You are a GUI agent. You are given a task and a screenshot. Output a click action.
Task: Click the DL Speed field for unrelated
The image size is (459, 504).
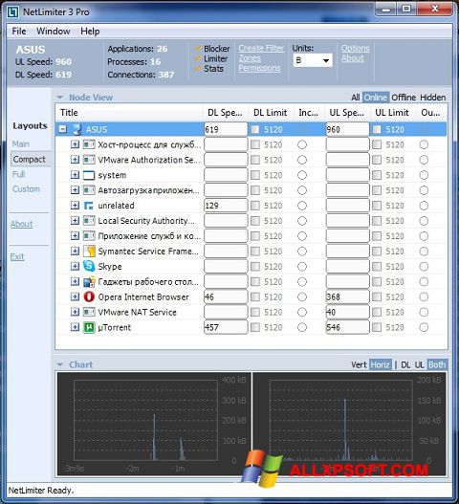coord(226,206)
